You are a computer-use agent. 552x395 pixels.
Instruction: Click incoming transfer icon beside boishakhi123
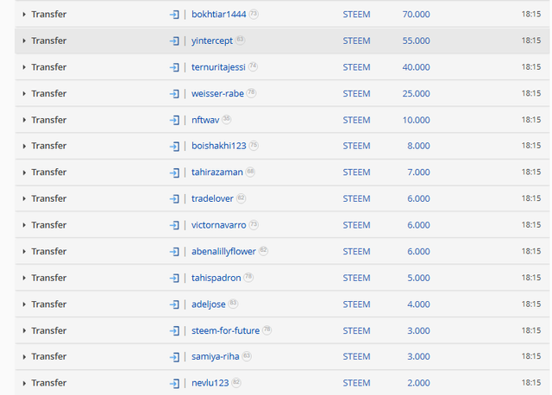174,146
